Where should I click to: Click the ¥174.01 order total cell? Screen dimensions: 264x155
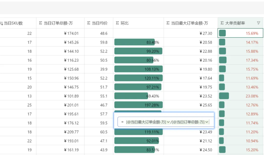pyautogui.click(x=60, y=33)
